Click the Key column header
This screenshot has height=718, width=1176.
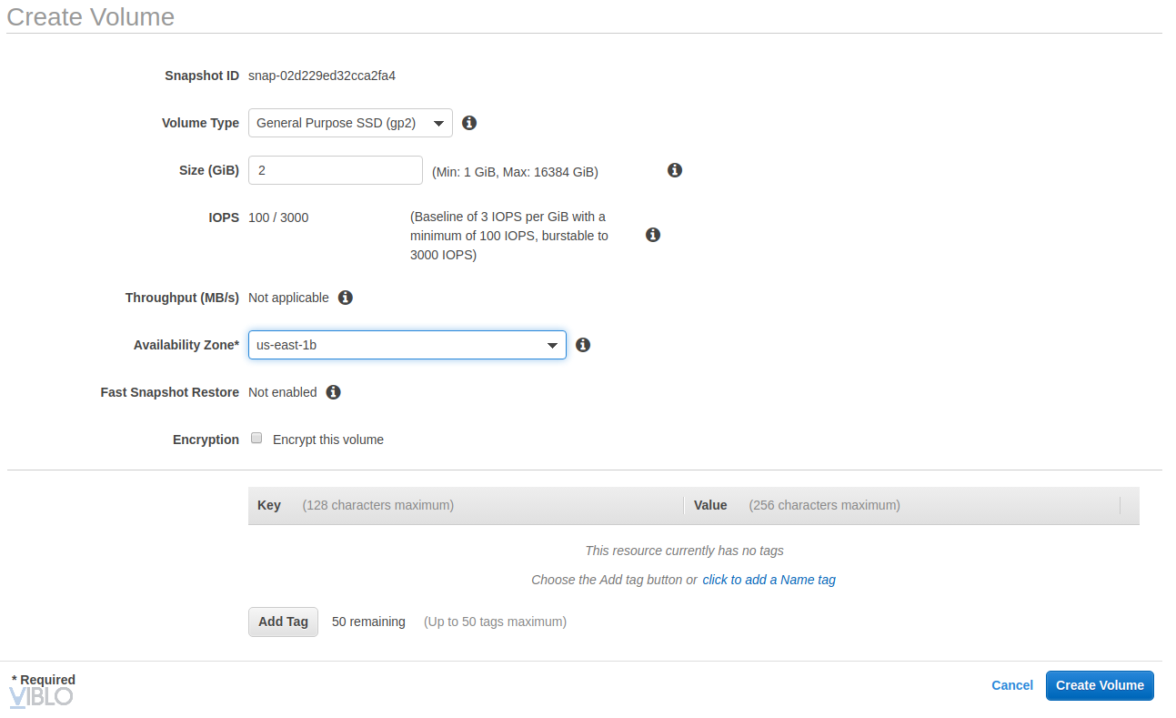[269, 505]
